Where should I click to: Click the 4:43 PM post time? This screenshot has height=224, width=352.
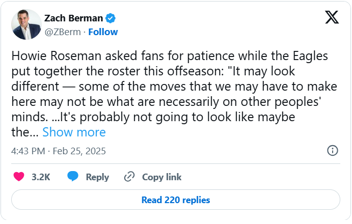click(27, 151)
